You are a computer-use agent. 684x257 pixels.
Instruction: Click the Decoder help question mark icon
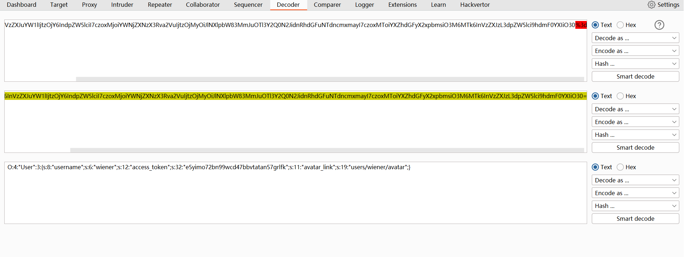[x=659, y=25]
